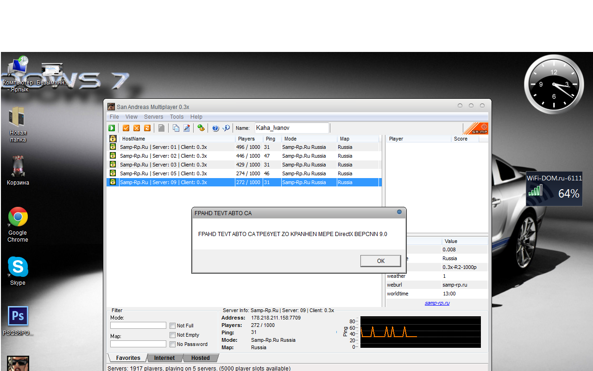The image size is (593, 371).
Task: Click the green Connect play icon
Action: tap(112, 128)
